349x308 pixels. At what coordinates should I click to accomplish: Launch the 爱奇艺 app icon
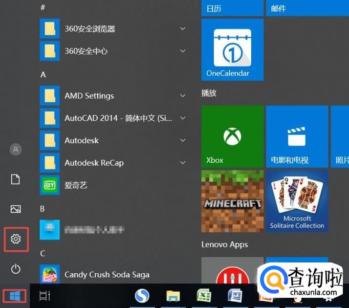click(x=50, y=185)
